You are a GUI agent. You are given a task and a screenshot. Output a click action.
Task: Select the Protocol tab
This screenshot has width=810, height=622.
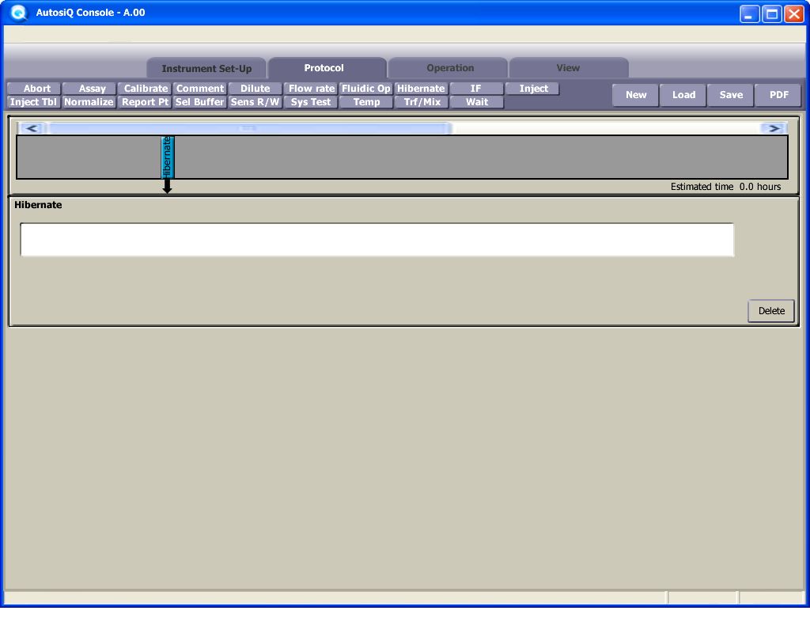tap(327, 68)
